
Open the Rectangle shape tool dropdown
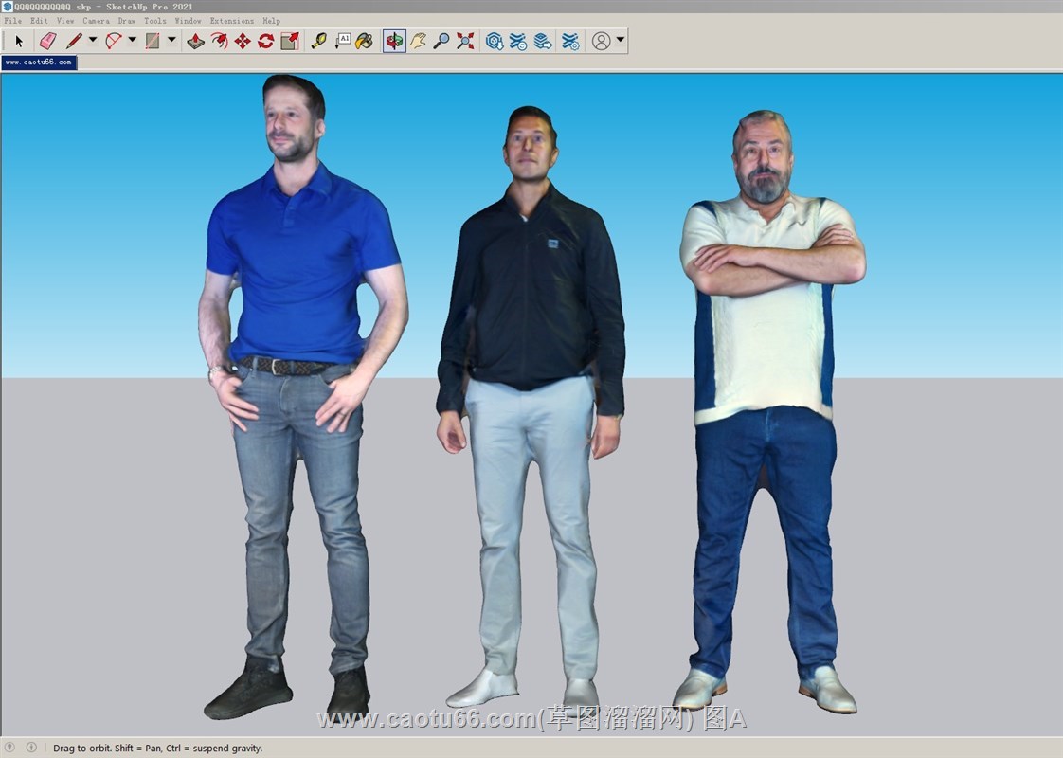tap(171, 41)
